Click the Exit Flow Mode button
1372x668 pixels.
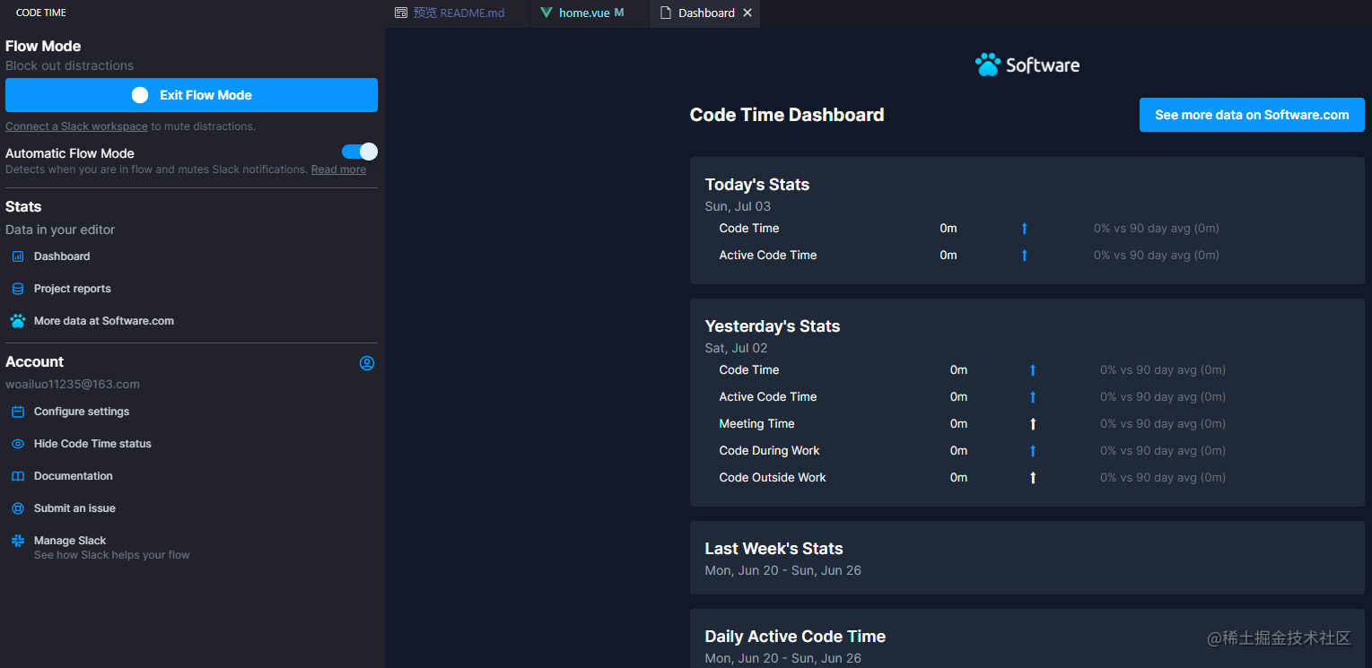pyautogui.click(x=191, y=95)
